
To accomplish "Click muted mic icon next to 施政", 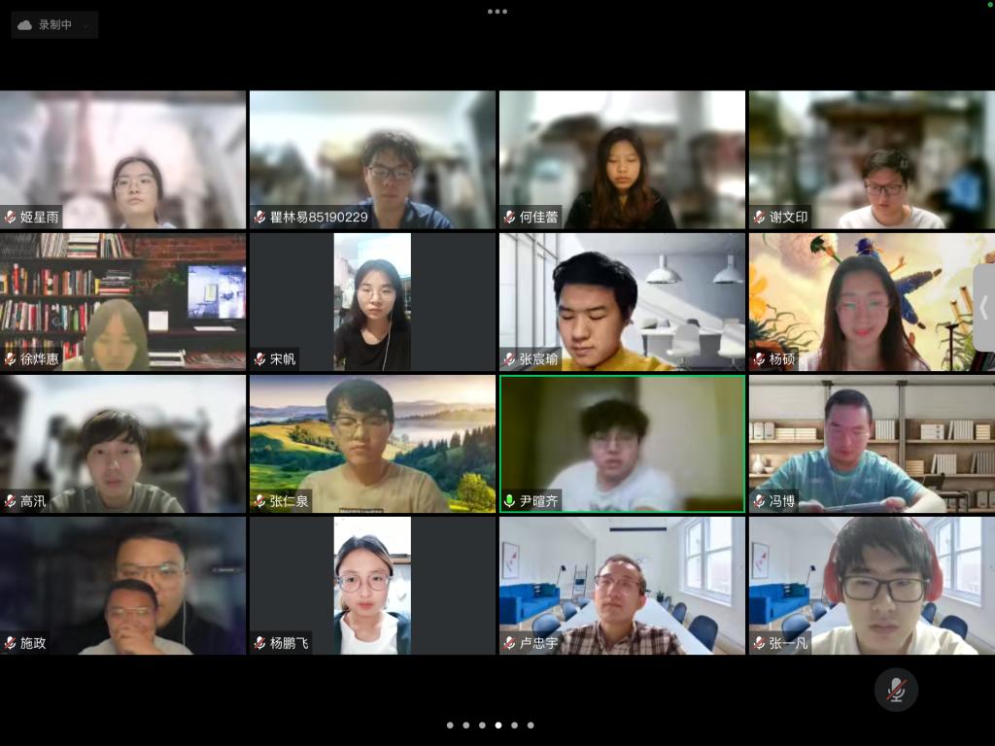I will (10, 643).
